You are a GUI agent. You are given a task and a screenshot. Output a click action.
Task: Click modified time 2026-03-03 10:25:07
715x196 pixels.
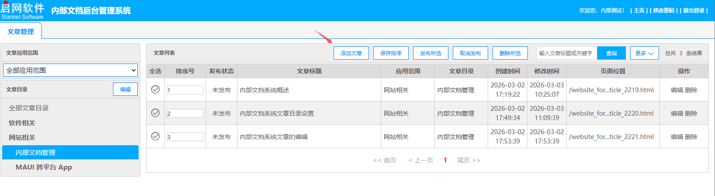[547, 90]
